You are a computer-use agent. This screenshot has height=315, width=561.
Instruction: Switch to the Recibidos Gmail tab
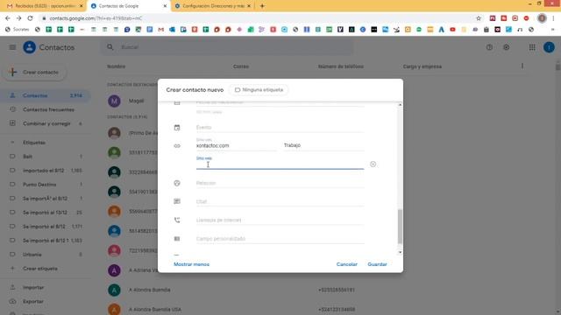(45, 6)
